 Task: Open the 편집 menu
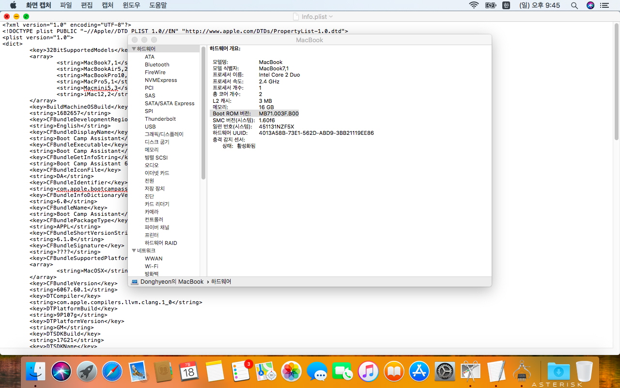pyautogui.click(x=87, y=5)
